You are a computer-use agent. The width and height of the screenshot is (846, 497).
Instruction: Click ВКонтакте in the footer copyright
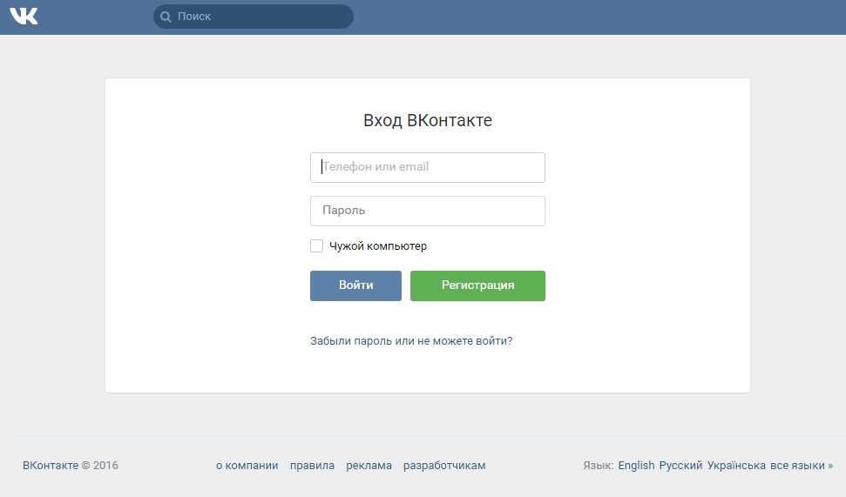(x=51, y=466)
